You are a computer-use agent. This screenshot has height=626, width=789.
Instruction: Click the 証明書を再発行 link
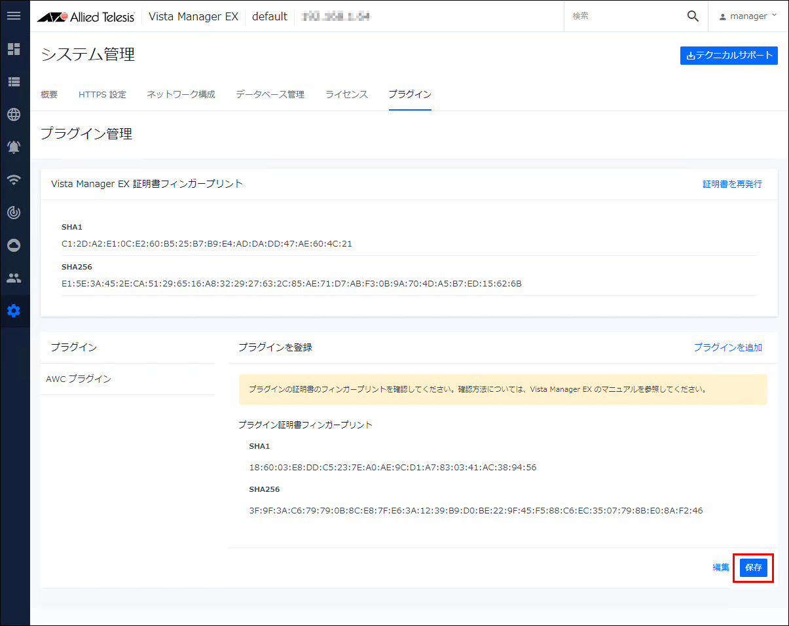coord(732,184)
